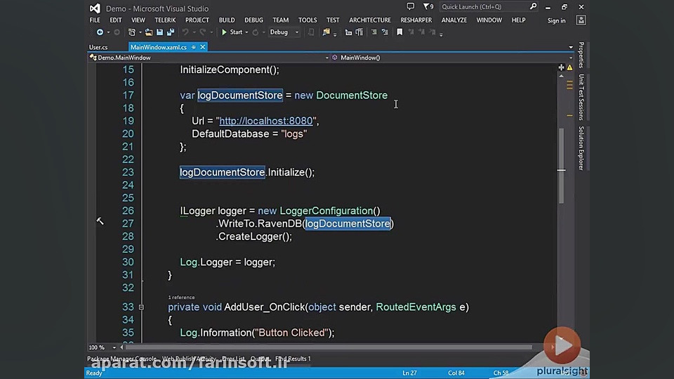Toggle a bookmark on the current line
Image resolution: width=674 pixels, height=379 pixels.
pos(399,32)
